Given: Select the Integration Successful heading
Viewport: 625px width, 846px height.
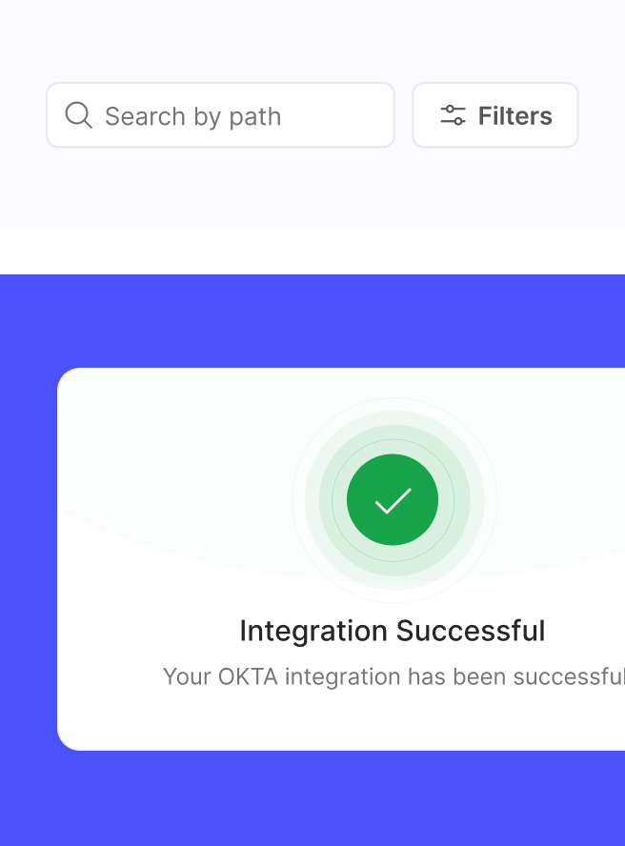Looking at the screenshot, I should [392, 631].
